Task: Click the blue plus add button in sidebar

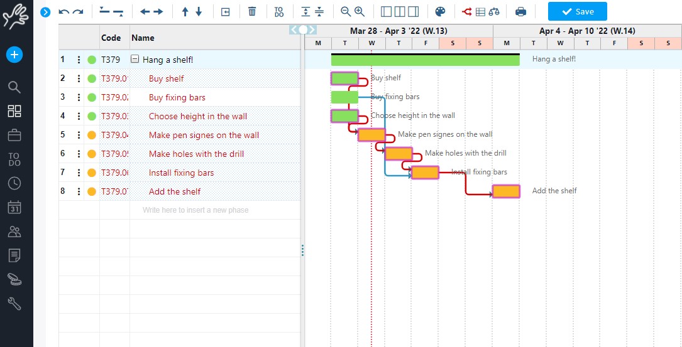Action: pyautogui.click(x=14, y=55)
